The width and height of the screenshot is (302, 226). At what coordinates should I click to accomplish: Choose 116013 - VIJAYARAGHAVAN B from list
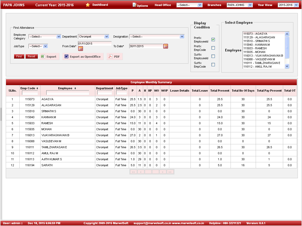pyautogui.click(x=263, y=56)
